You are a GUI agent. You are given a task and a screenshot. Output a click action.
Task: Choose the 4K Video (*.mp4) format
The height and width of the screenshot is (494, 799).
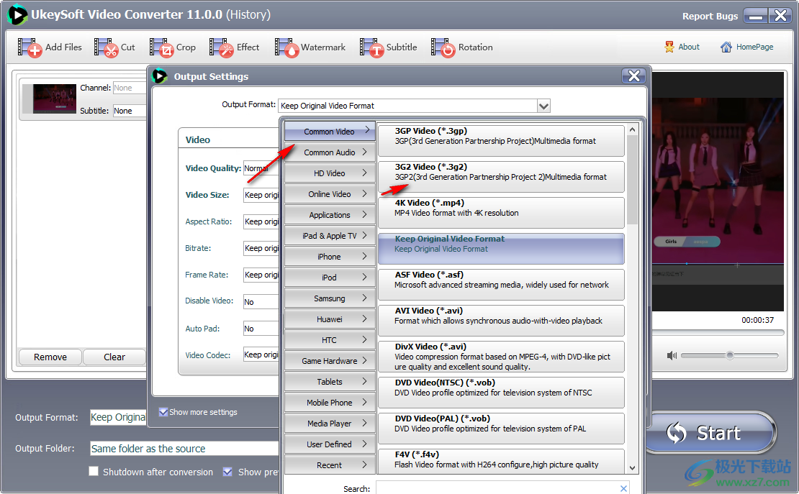(x=502, y=212)
